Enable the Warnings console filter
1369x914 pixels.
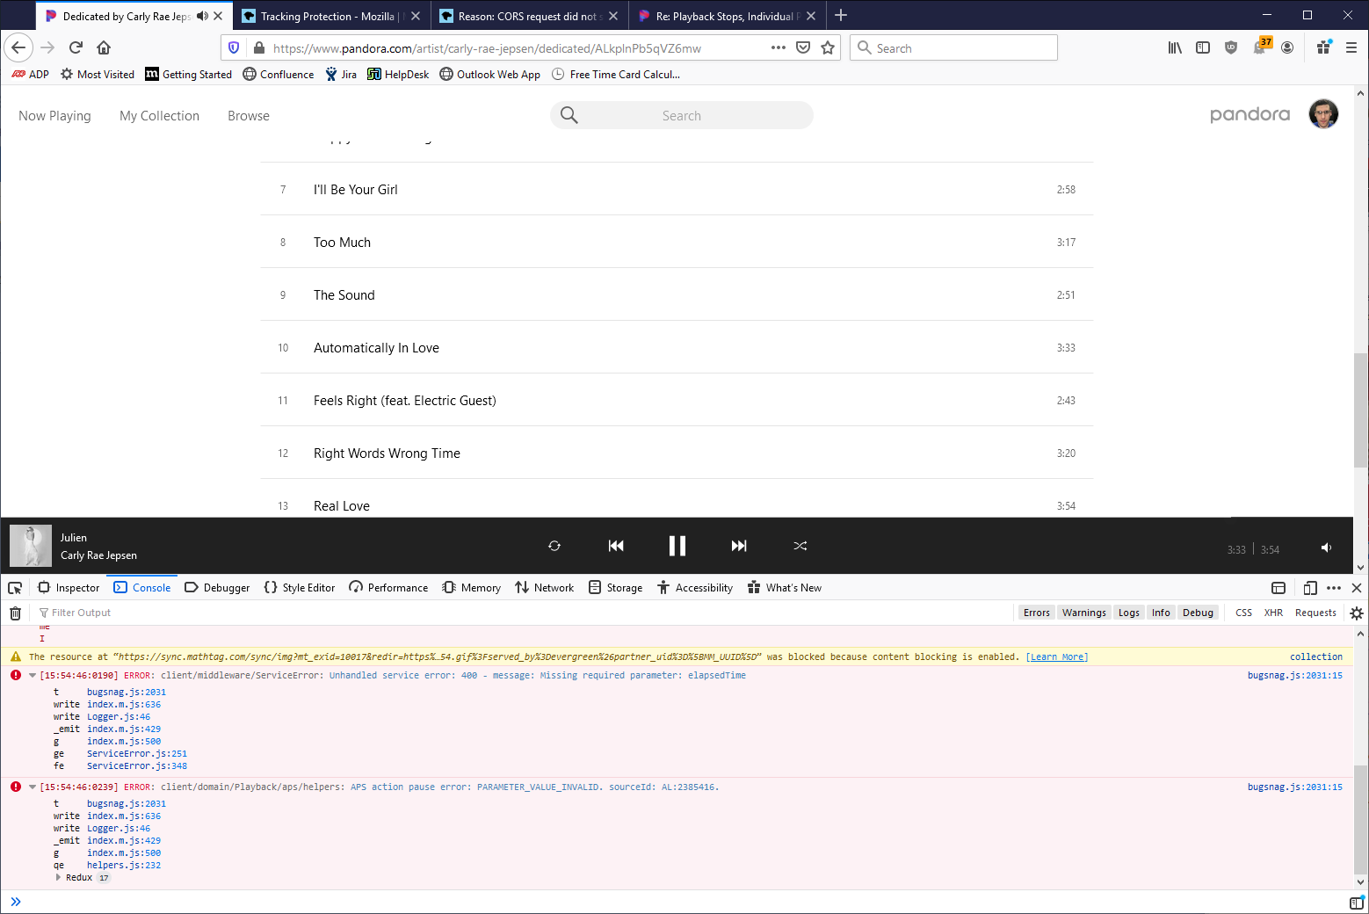tap(1083, 613)
